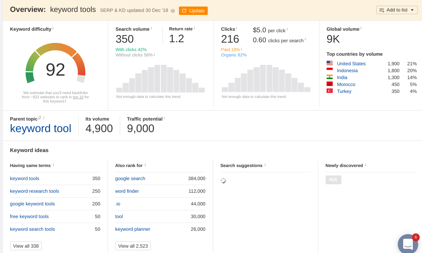Click the info icon next to Return rate
This screenshot has height=253, width=422.
[x=194, y=28]
